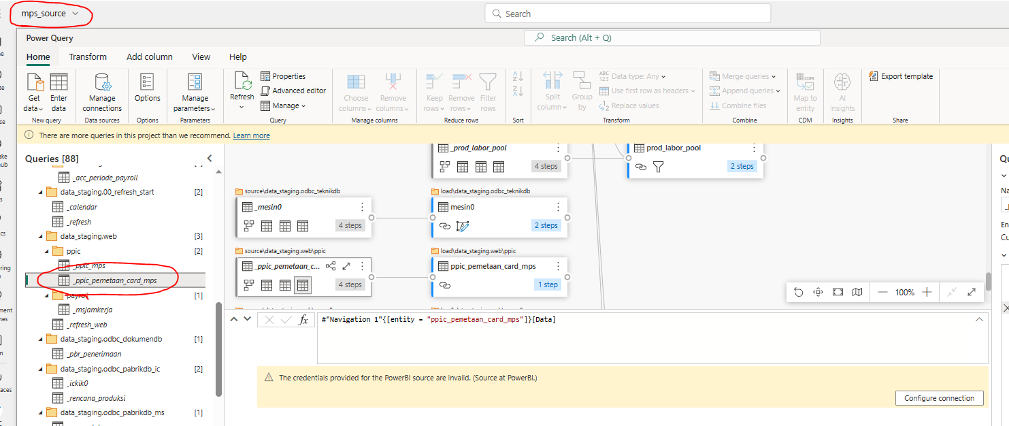
Task: Click the auto-arrange pan icon in diagram controls
Action: click(818, 292)
